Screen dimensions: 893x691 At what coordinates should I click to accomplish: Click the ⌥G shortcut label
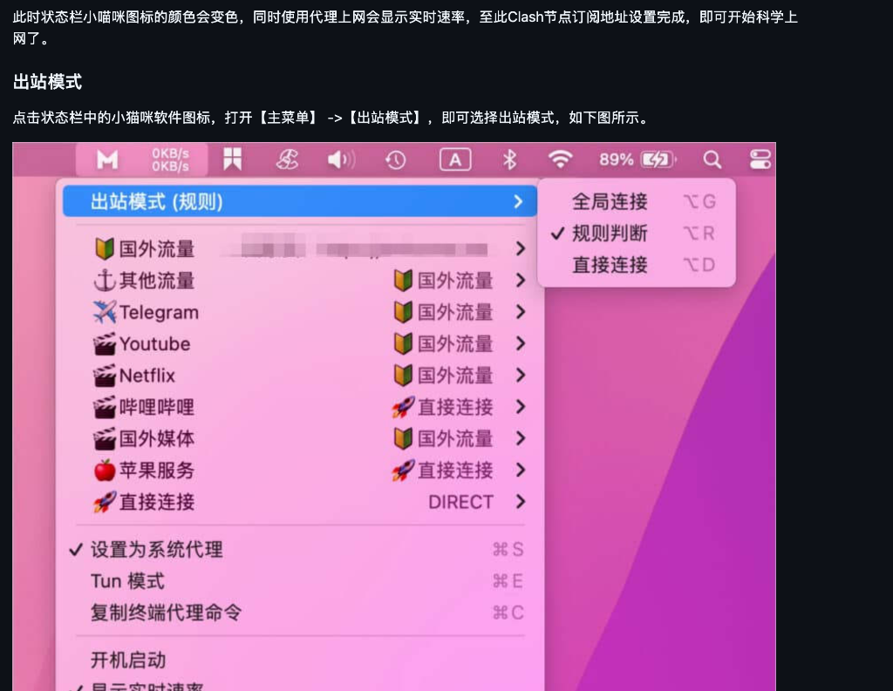[x=699, y=201]
